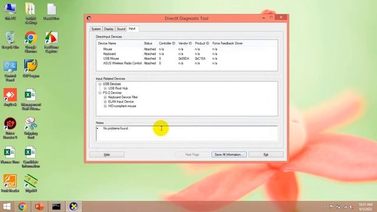
Task: Select the HID-compliant mouse label
Action: (x=122, y=106)
